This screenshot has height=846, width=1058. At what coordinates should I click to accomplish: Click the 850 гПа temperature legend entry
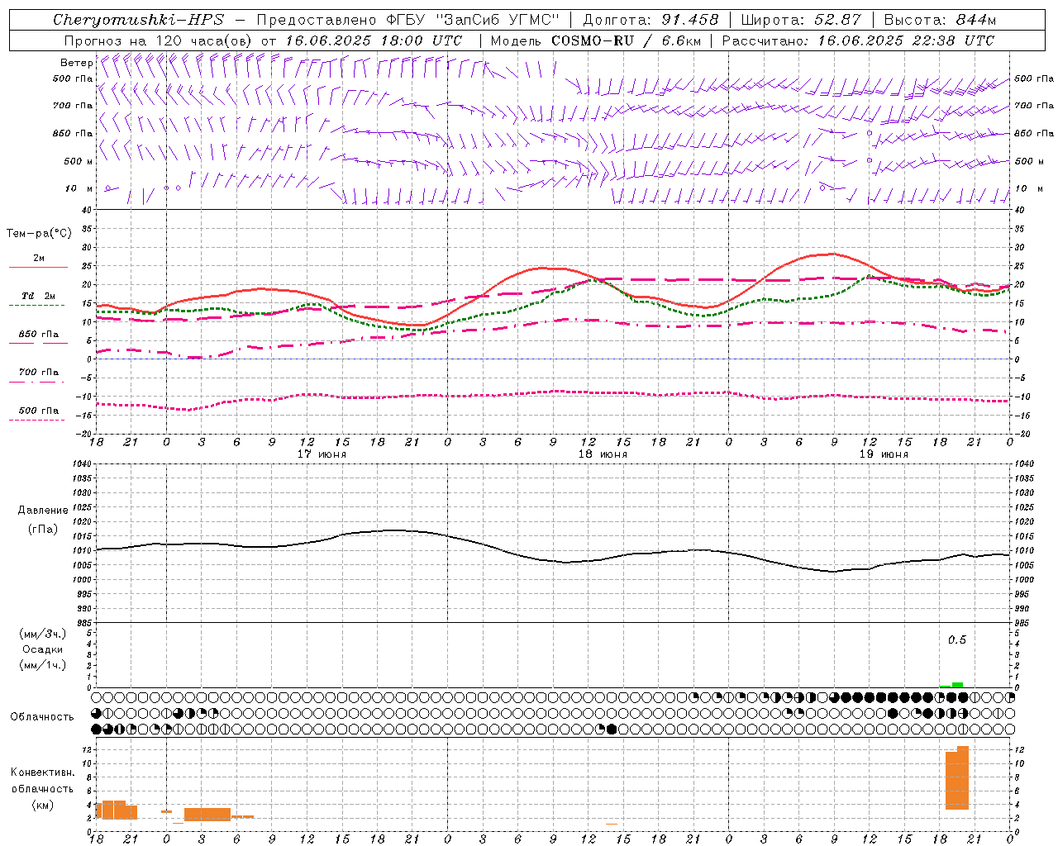pyautogui.click(x=38, y=335)
